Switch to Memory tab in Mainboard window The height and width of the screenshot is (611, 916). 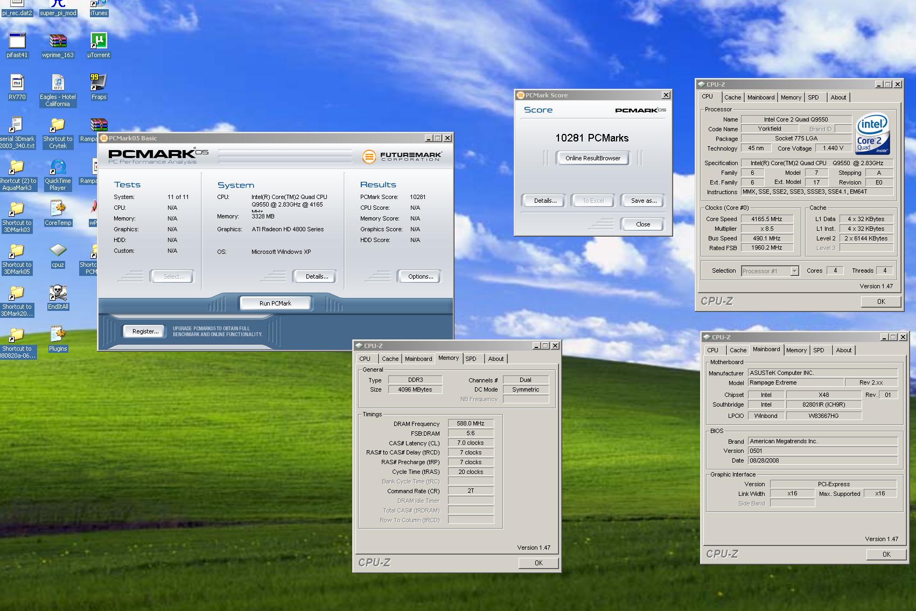(x=796, y=350)
